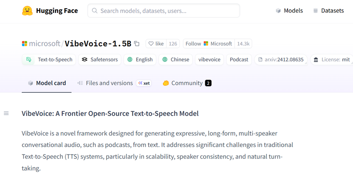This screenshot has height=178, width=353.
Task: Click the Safetensors tag icon
Action: [x=84, y=59]
